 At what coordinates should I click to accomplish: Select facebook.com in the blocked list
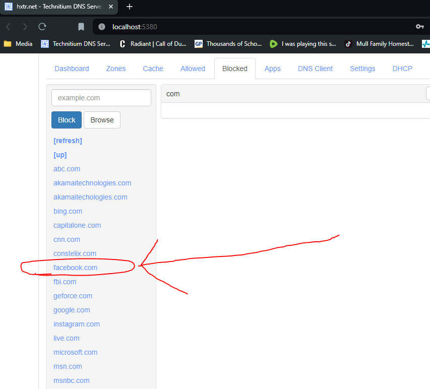click(x=76, y=268)
